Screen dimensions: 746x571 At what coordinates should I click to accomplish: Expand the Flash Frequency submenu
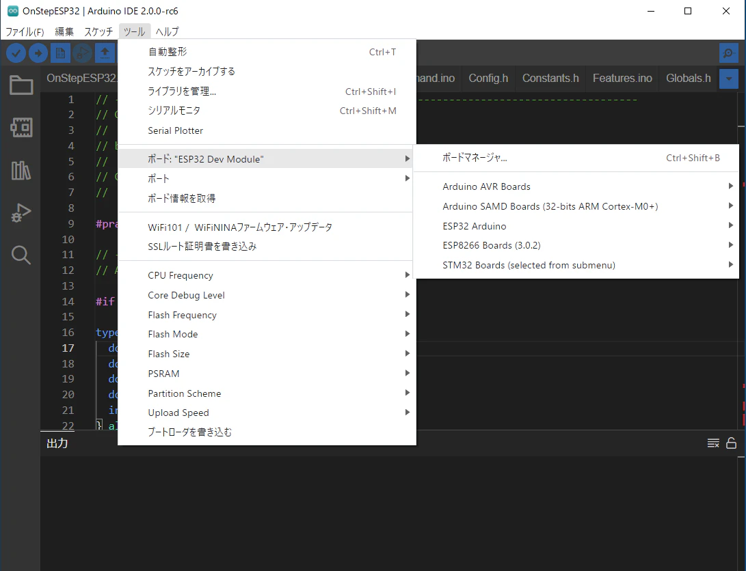(267, 315)
